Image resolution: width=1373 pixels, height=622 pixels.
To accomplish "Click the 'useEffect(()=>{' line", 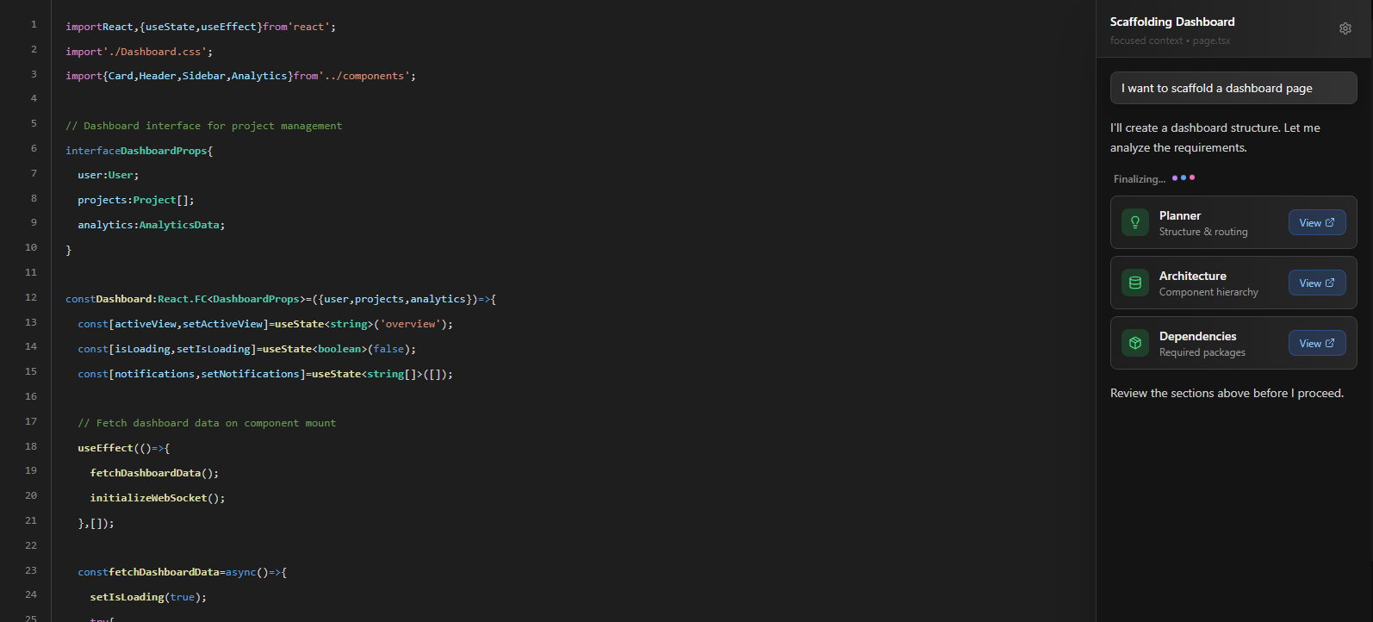I will pyautogui.click(x=124, y=448).
